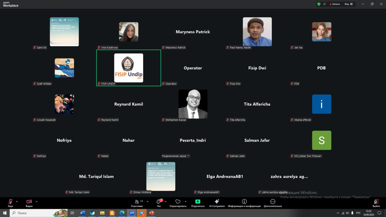Screen dimensions: 386x217
Task: Click the Выйти leave meeting button
Action: [376, 202]
